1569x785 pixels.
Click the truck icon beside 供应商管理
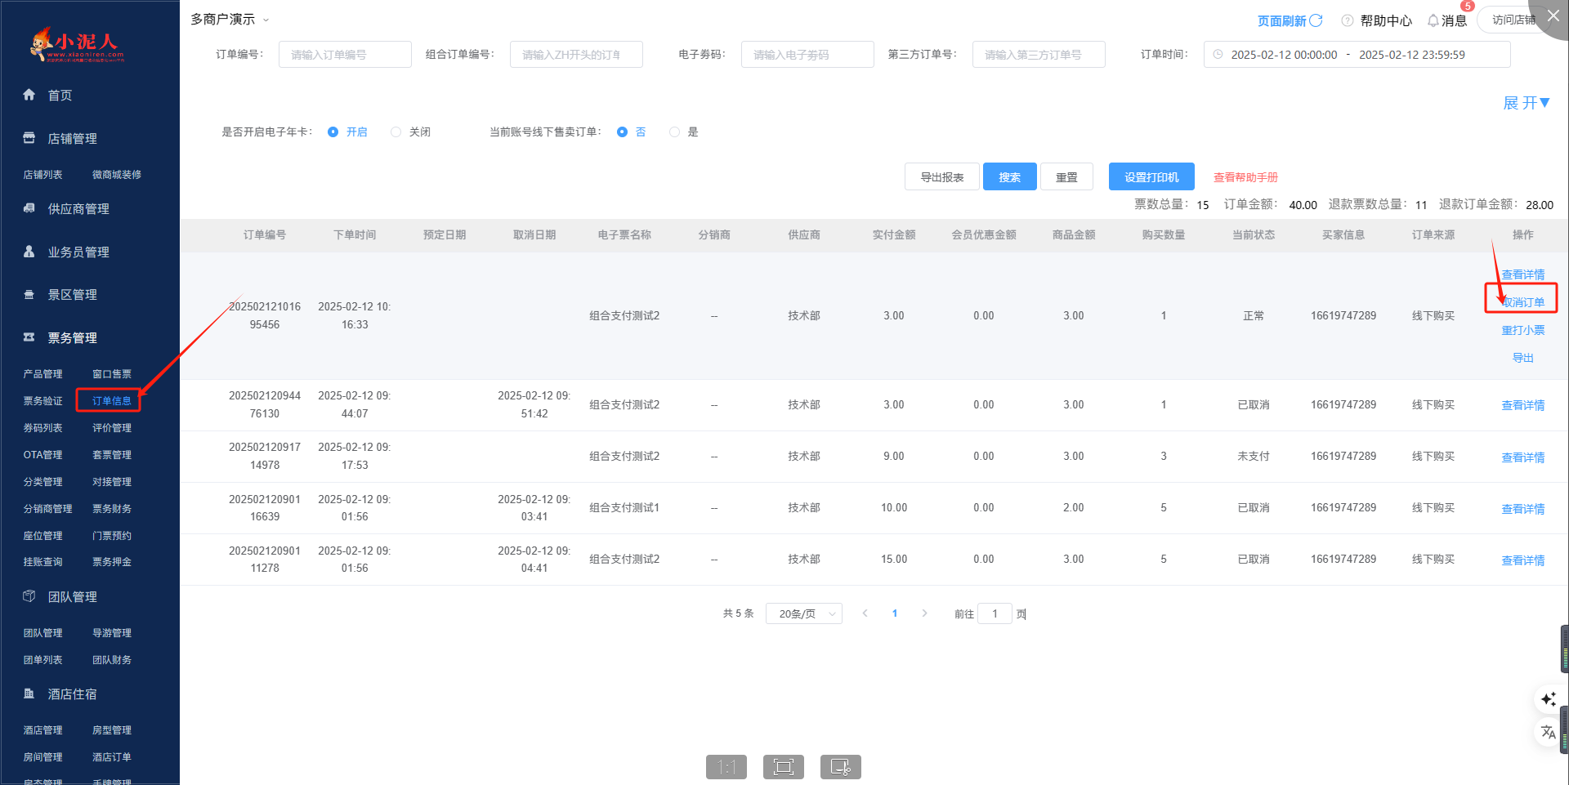pyautogui.click(x=29, y=208)
